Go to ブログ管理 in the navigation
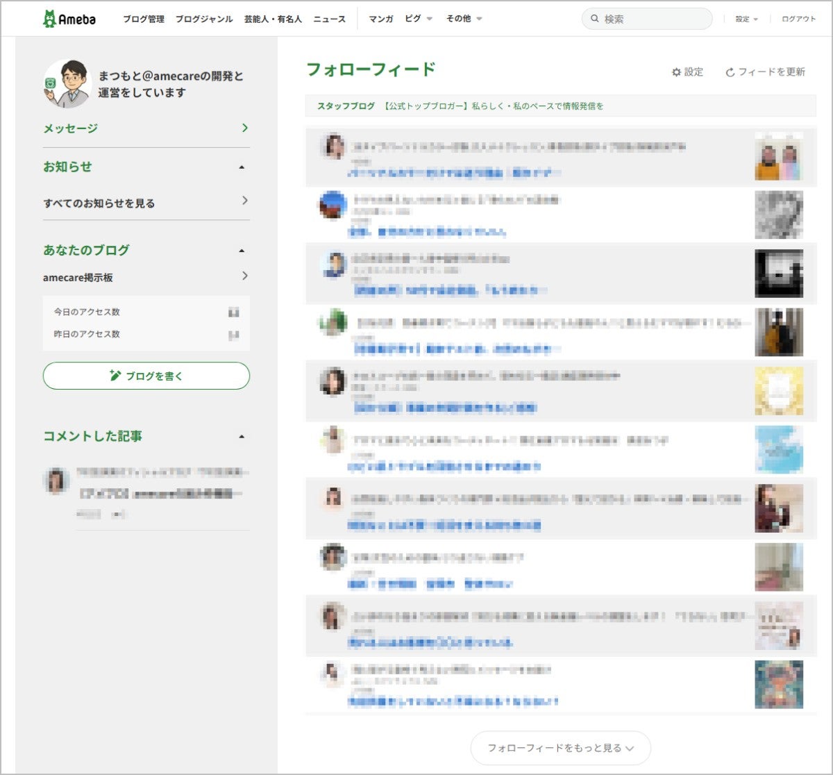 [x=144, y=19]
